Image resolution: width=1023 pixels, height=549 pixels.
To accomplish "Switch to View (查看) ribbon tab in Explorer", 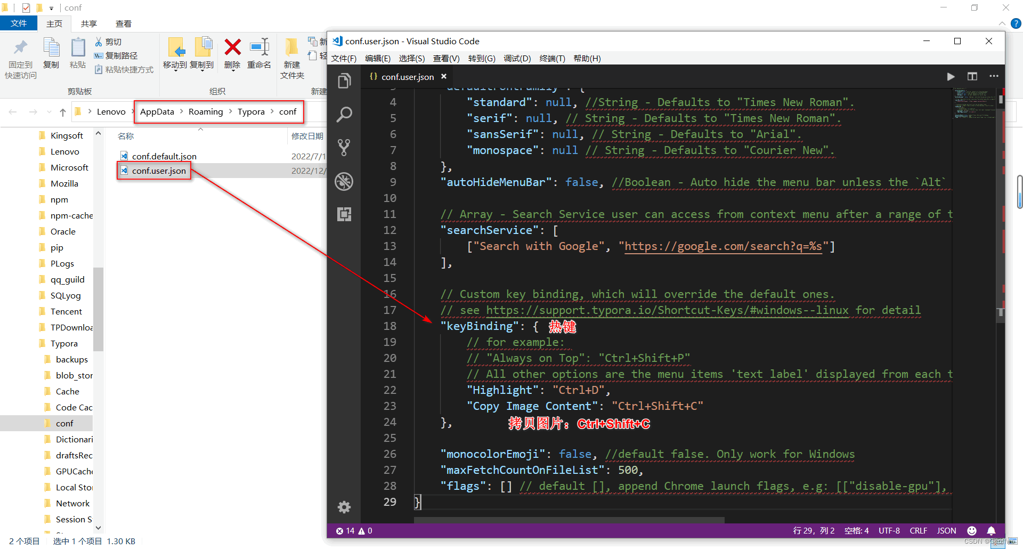I will 124,23.
